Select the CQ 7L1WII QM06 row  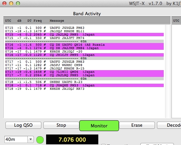[84, 72]
